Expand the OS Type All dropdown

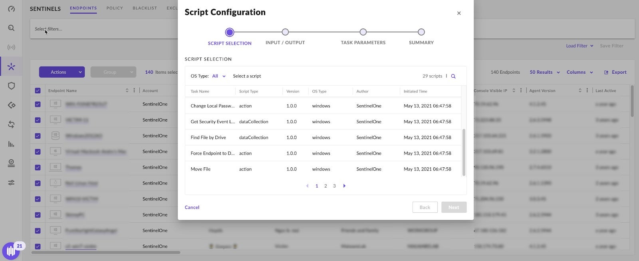pyautogui.click(x=219, y=76)
